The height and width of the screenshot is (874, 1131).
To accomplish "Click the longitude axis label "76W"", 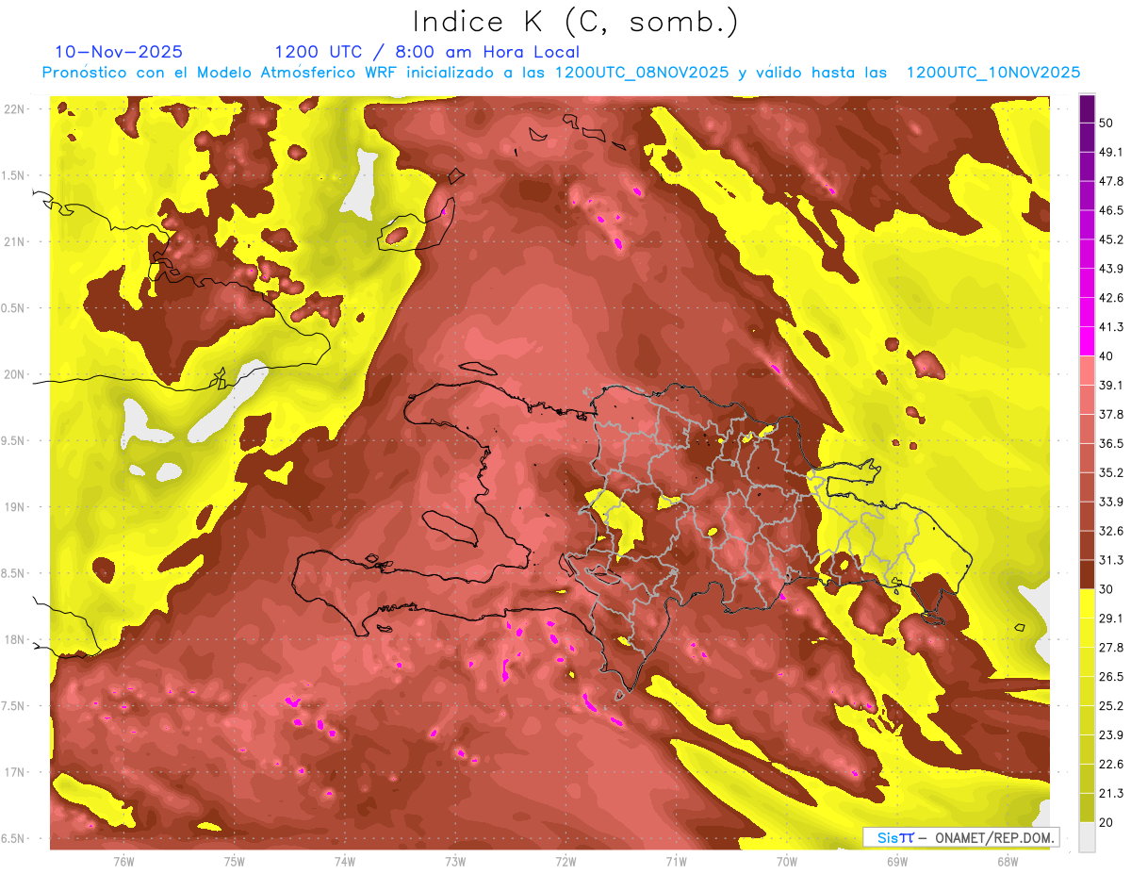I will coord(123,861).
